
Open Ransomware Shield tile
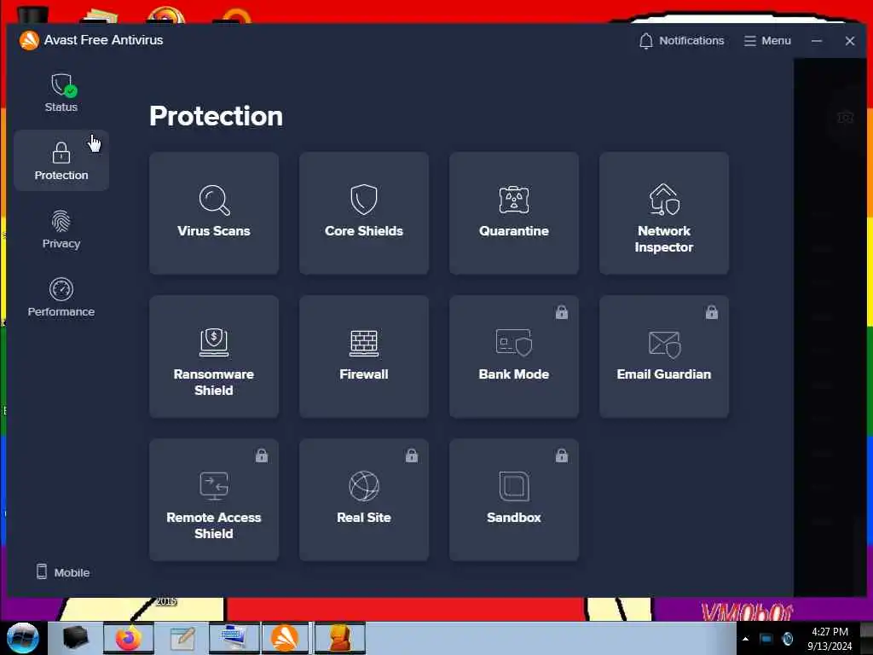tap(214, 356)
